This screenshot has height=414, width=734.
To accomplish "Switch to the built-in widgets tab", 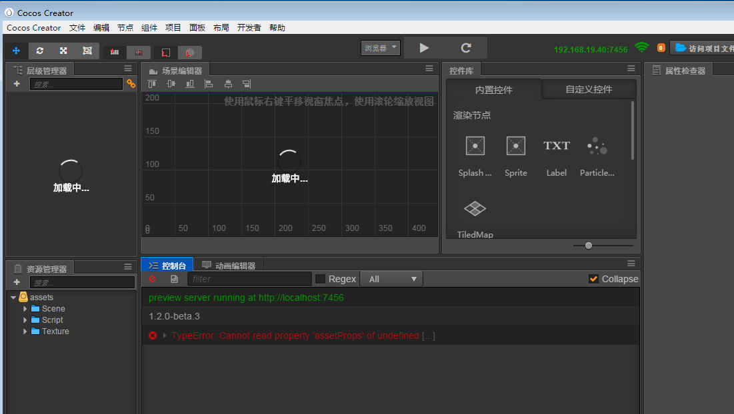I will point(493,90).
